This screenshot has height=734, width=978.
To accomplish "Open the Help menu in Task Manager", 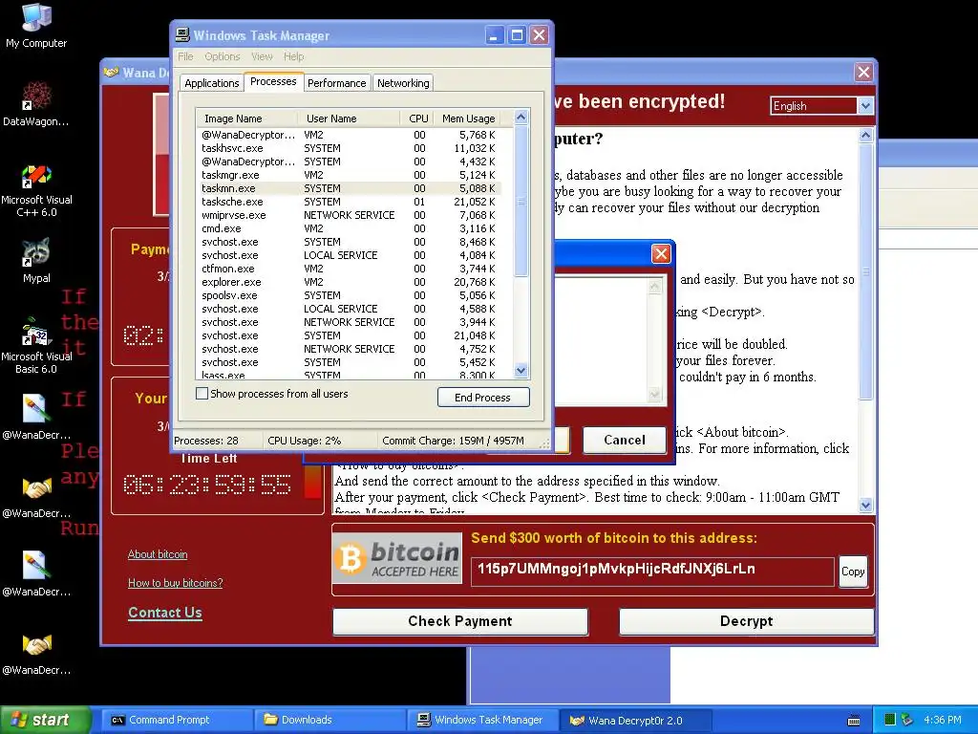I will point(294,56).
